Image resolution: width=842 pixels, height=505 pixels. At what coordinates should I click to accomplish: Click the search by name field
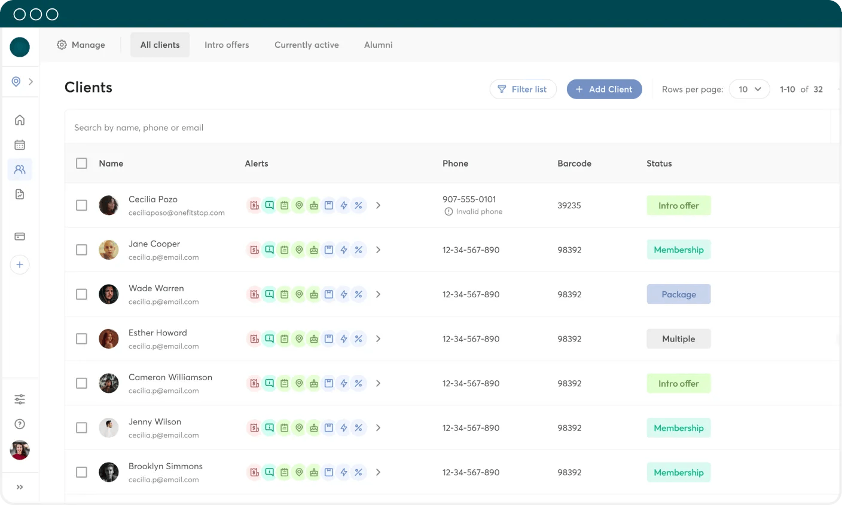pyautogui.click(x=419, y=128)
